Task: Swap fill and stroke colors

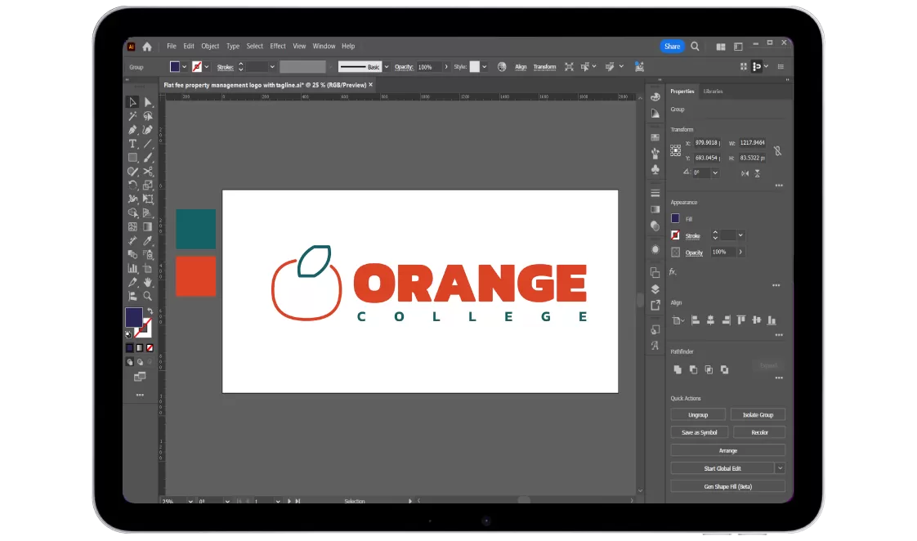Action: tap(150, 311)
